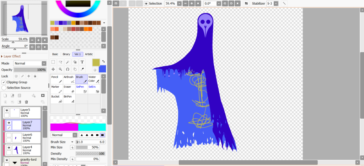364x166 pixels.
Task: Select the shape tool
Action: click(75, 62)
